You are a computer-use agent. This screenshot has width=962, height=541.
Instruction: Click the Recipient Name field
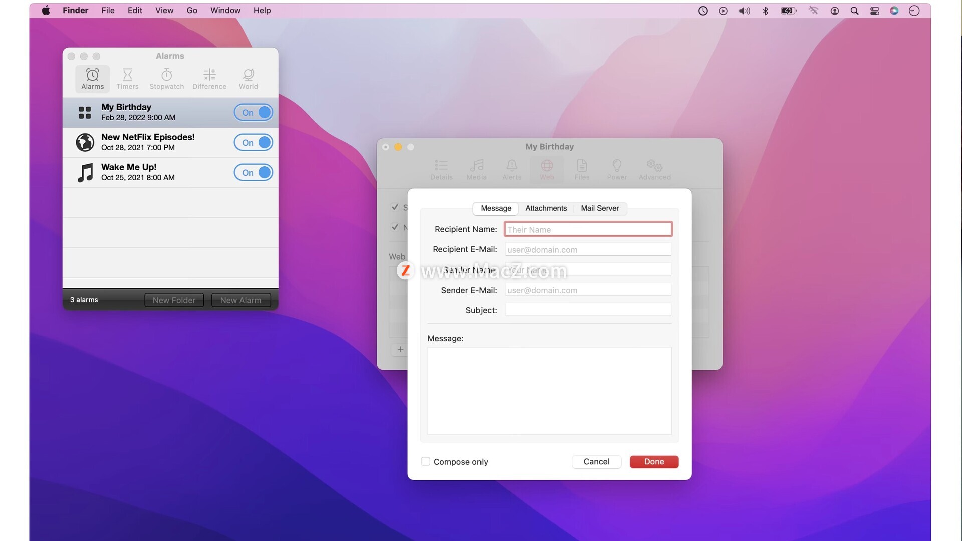point(588,229)
